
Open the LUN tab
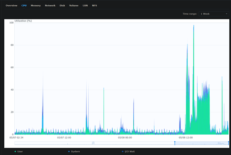(x=85, y=6)
